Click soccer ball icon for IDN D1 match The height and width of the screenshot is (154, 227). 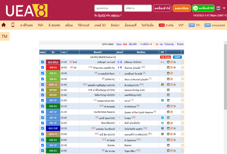tap(175, 67)
